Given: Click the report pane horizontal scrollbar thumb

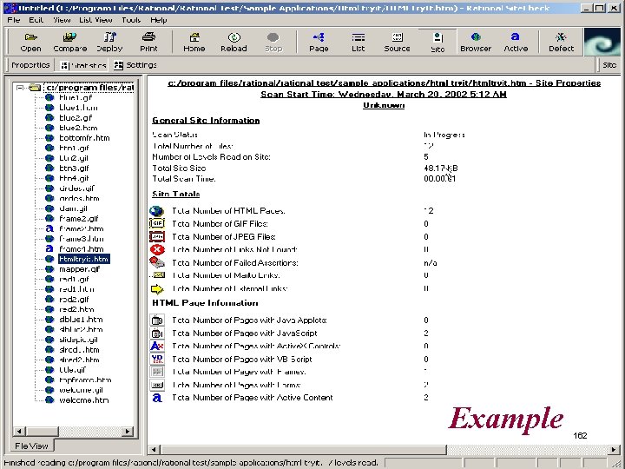Looking at the screenshot, I should [303, 450].
